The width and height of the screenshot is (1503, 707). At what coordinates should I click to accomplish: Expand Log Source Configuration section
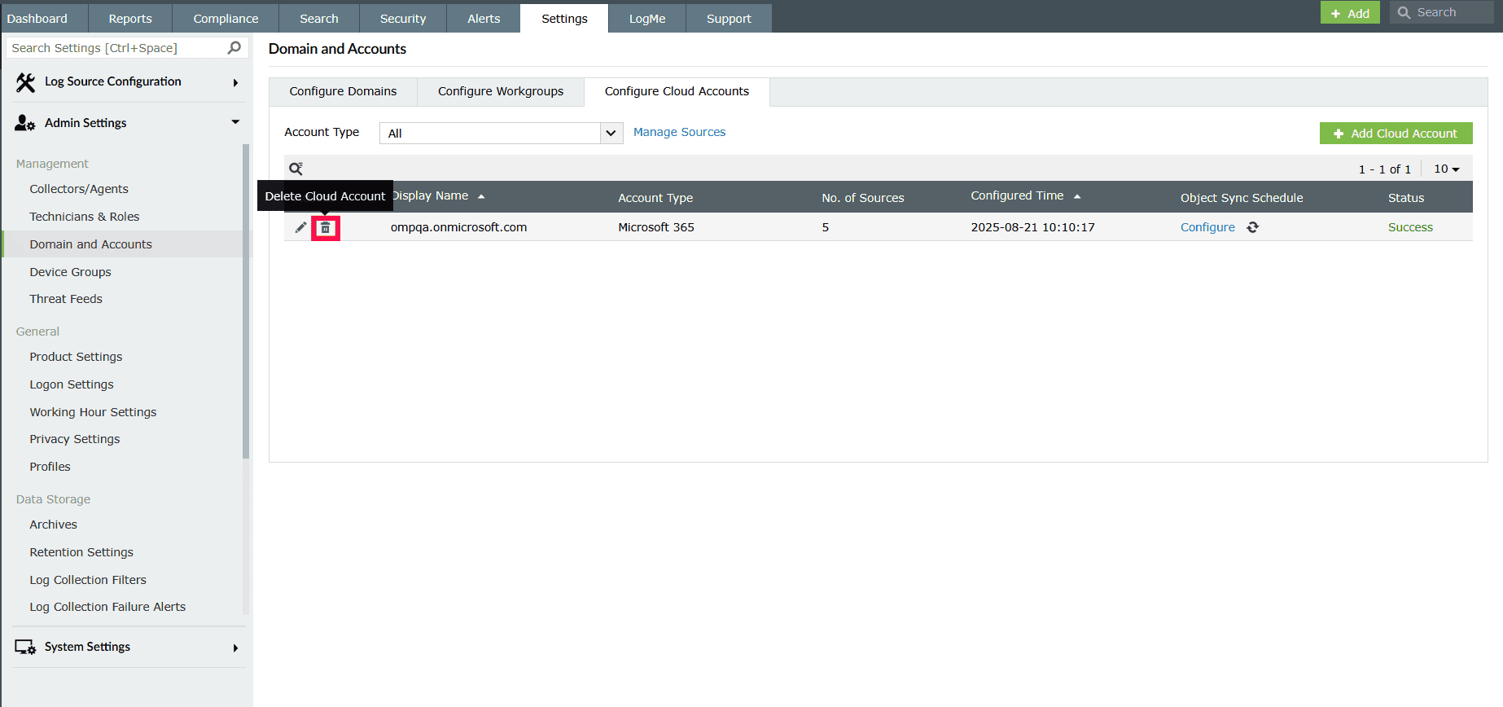[235, 82]
